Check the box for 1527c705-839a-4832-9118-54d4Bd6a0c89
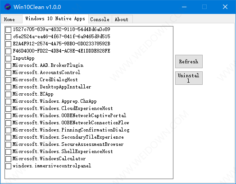The width and height of the screenshot is (236, 184). coord(8,30)
